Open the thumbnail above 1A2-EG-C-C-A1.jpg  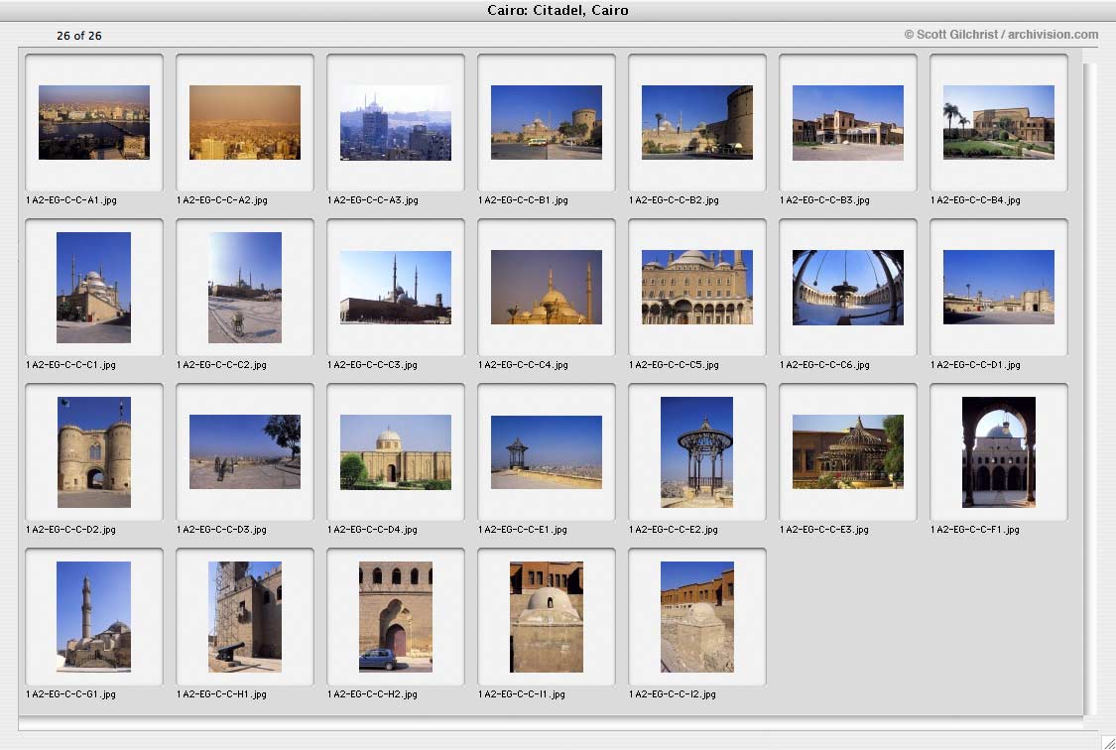tap(94, 122)
